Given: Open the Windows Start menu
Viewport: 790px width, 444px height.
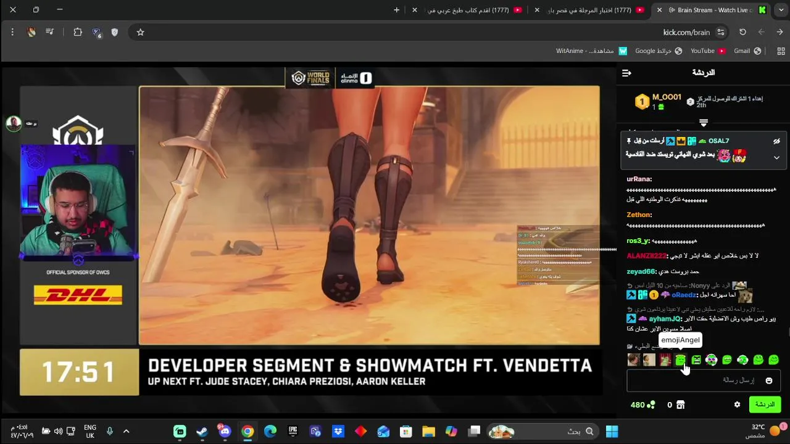Looking at the screenshot, I should tap(612, 431).
